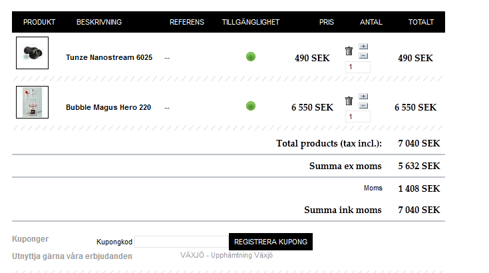Select quantity box for Bubble Magus Hero 220
The height and width of the screenshot is (273, 489).
(358, 117)
